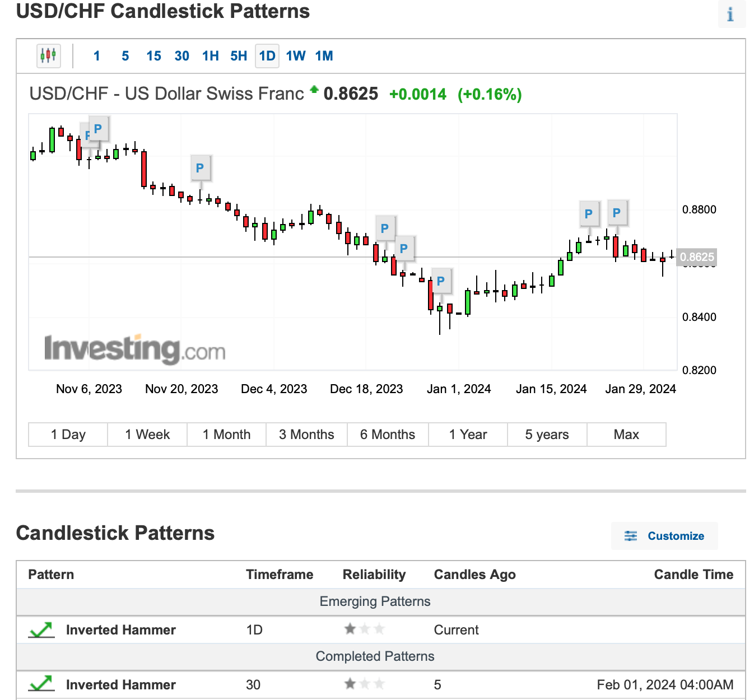
Task: Click the Customize sliders icon
Action: [631, 536]
